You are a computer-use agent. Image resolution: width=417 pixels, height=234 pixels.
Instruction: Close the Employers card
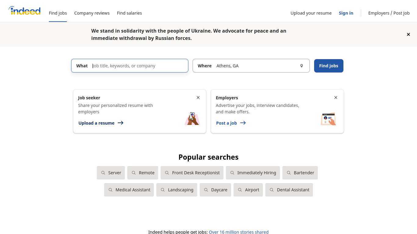point(336,97)
